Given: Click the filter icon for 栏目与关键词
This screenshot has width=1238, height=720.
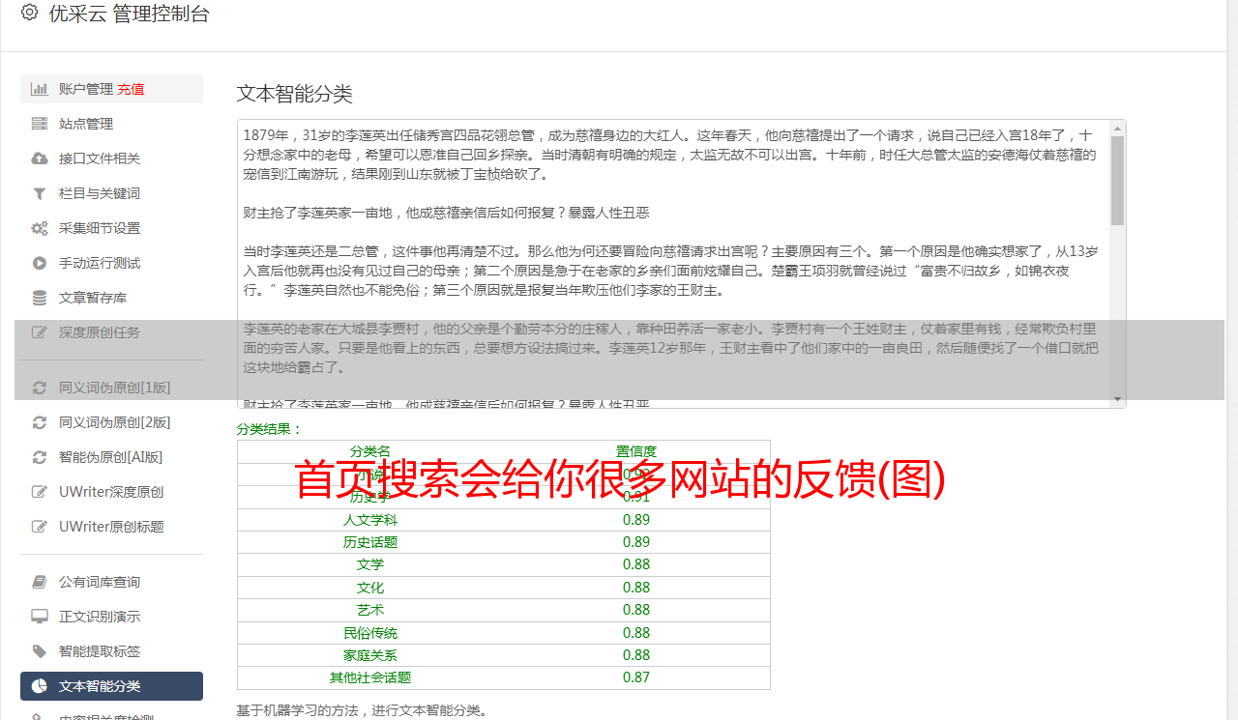Looking at the screenshot, I should click(x=40, y=193).
